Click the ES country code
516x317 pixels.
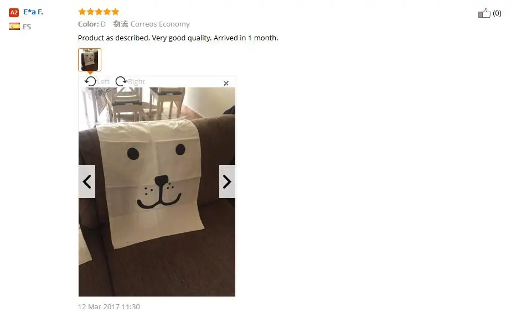point(27,27)
